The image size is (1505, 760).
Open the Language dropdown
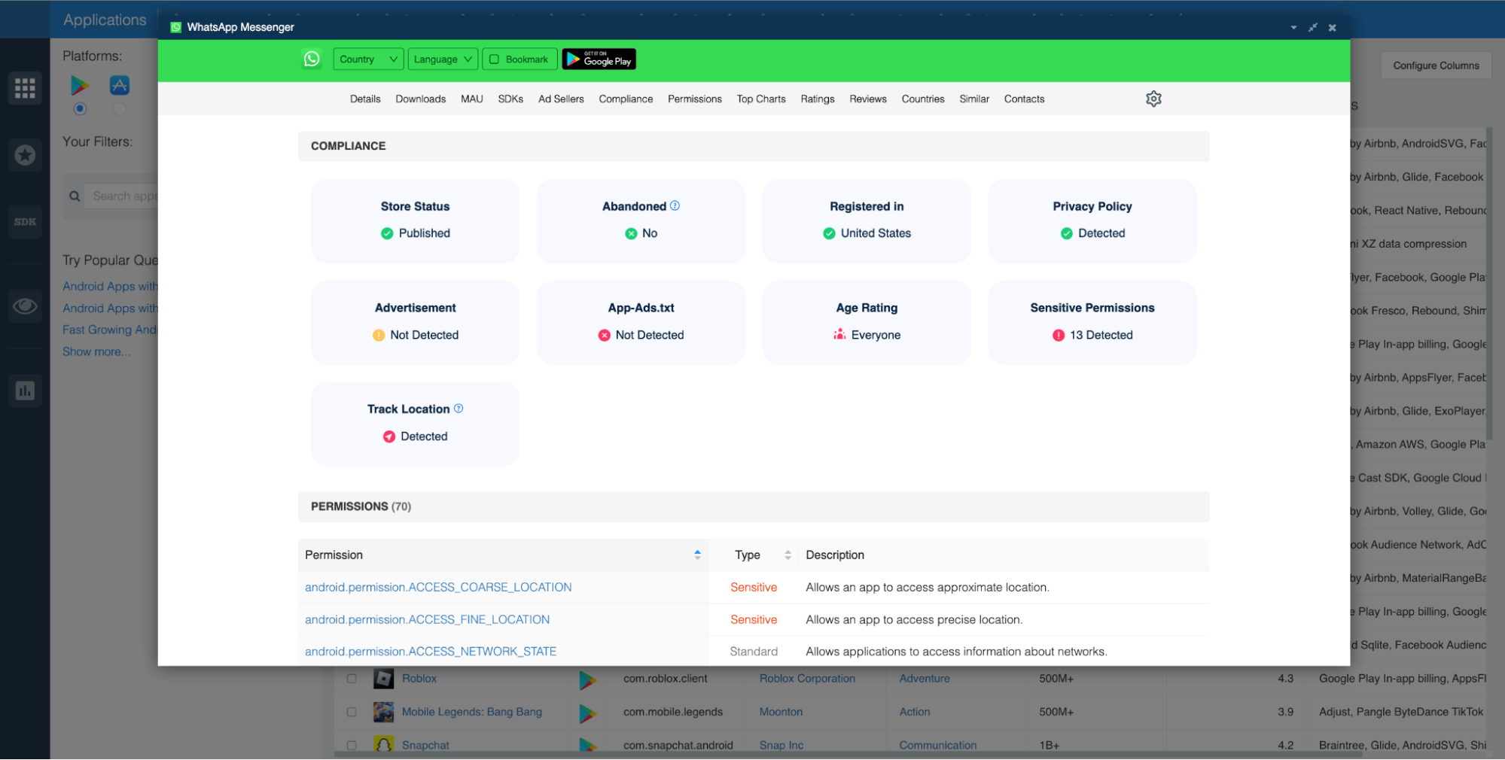(x=443, y=59)
